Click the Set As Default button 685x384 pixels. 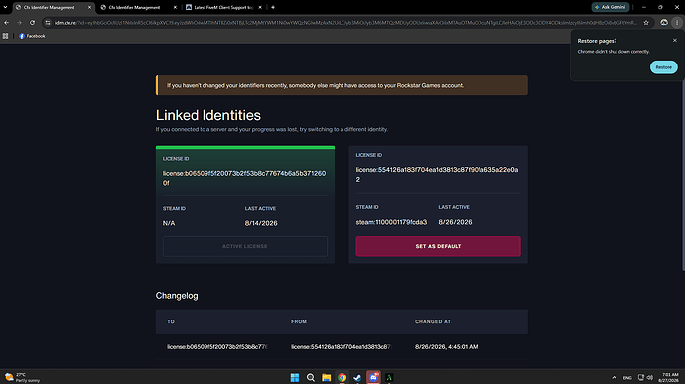pyautogui.click(x=438, y=246)
